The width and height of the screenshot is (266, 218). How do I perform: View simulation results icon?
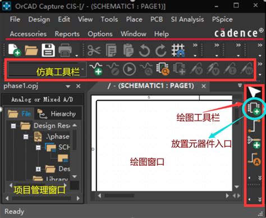click(x=146, y=69)
